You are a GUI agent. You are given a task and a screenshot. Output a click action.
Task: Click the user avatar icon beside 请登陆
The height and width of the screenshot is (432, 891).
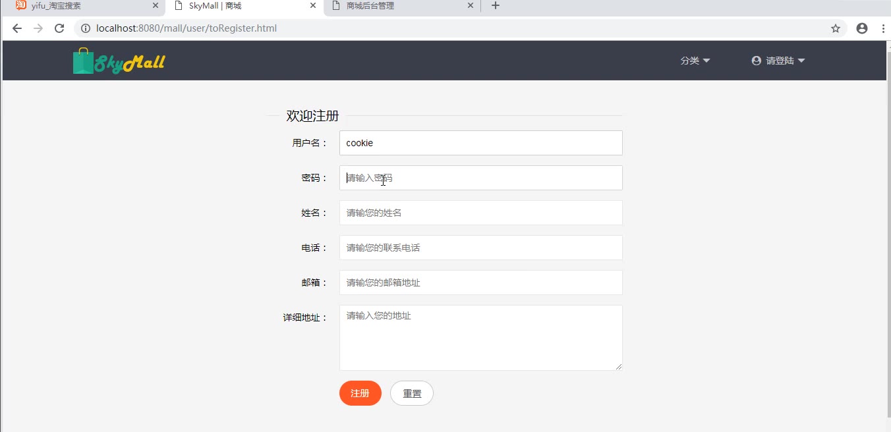pyautogui.click(x=757, y=61)
